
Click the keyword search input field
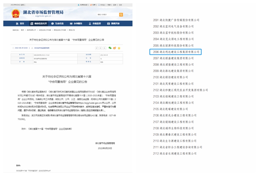[x=108, y=15]
